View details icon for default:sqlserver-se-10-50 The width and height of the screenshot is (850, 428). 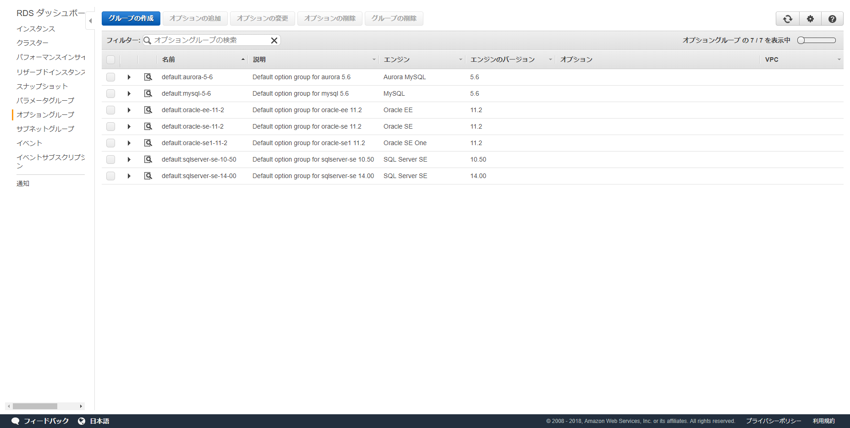(x=148, y=159)
